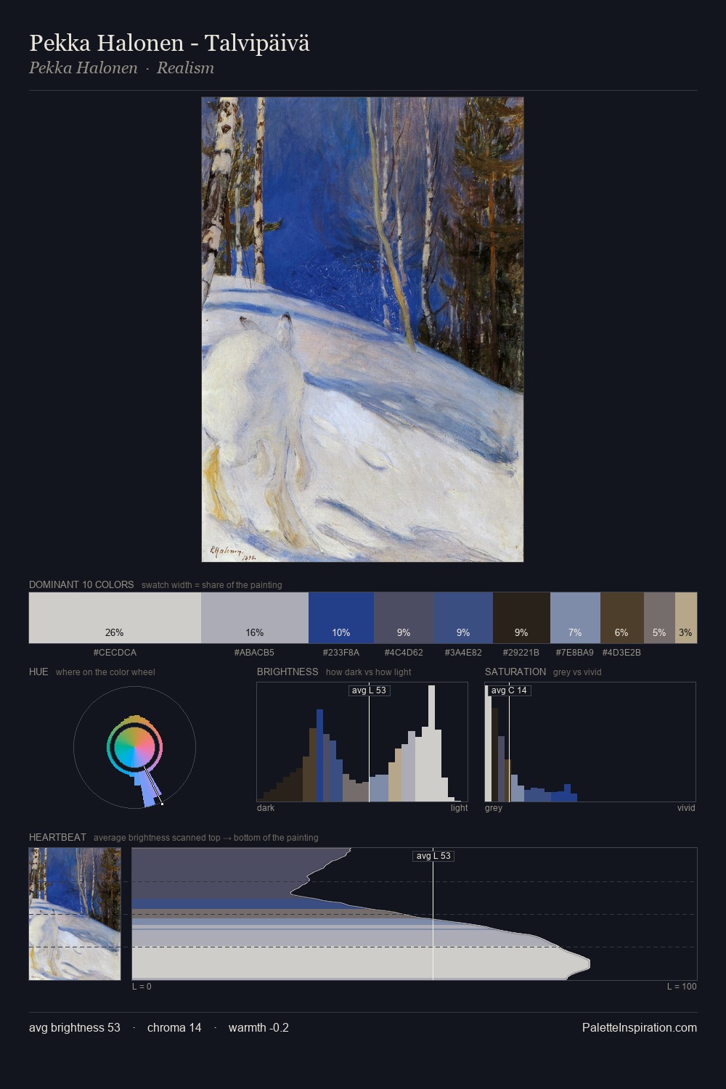Viewport: 726px width, 1089px height.
Task: Click 'chroma 14' in the footer
Action: tap(174, 1027)
